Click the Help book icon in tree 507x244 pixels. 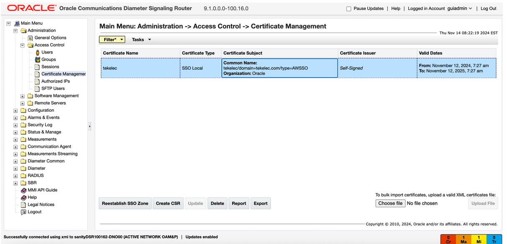pyautogui.click(x=23, y=198)
